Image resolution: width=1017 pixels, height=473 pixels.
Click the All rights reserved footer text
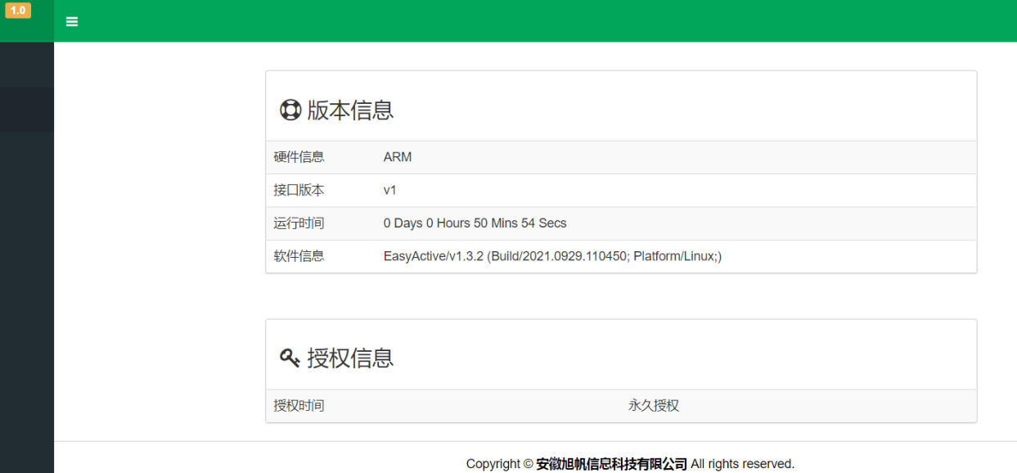point(742,464)
